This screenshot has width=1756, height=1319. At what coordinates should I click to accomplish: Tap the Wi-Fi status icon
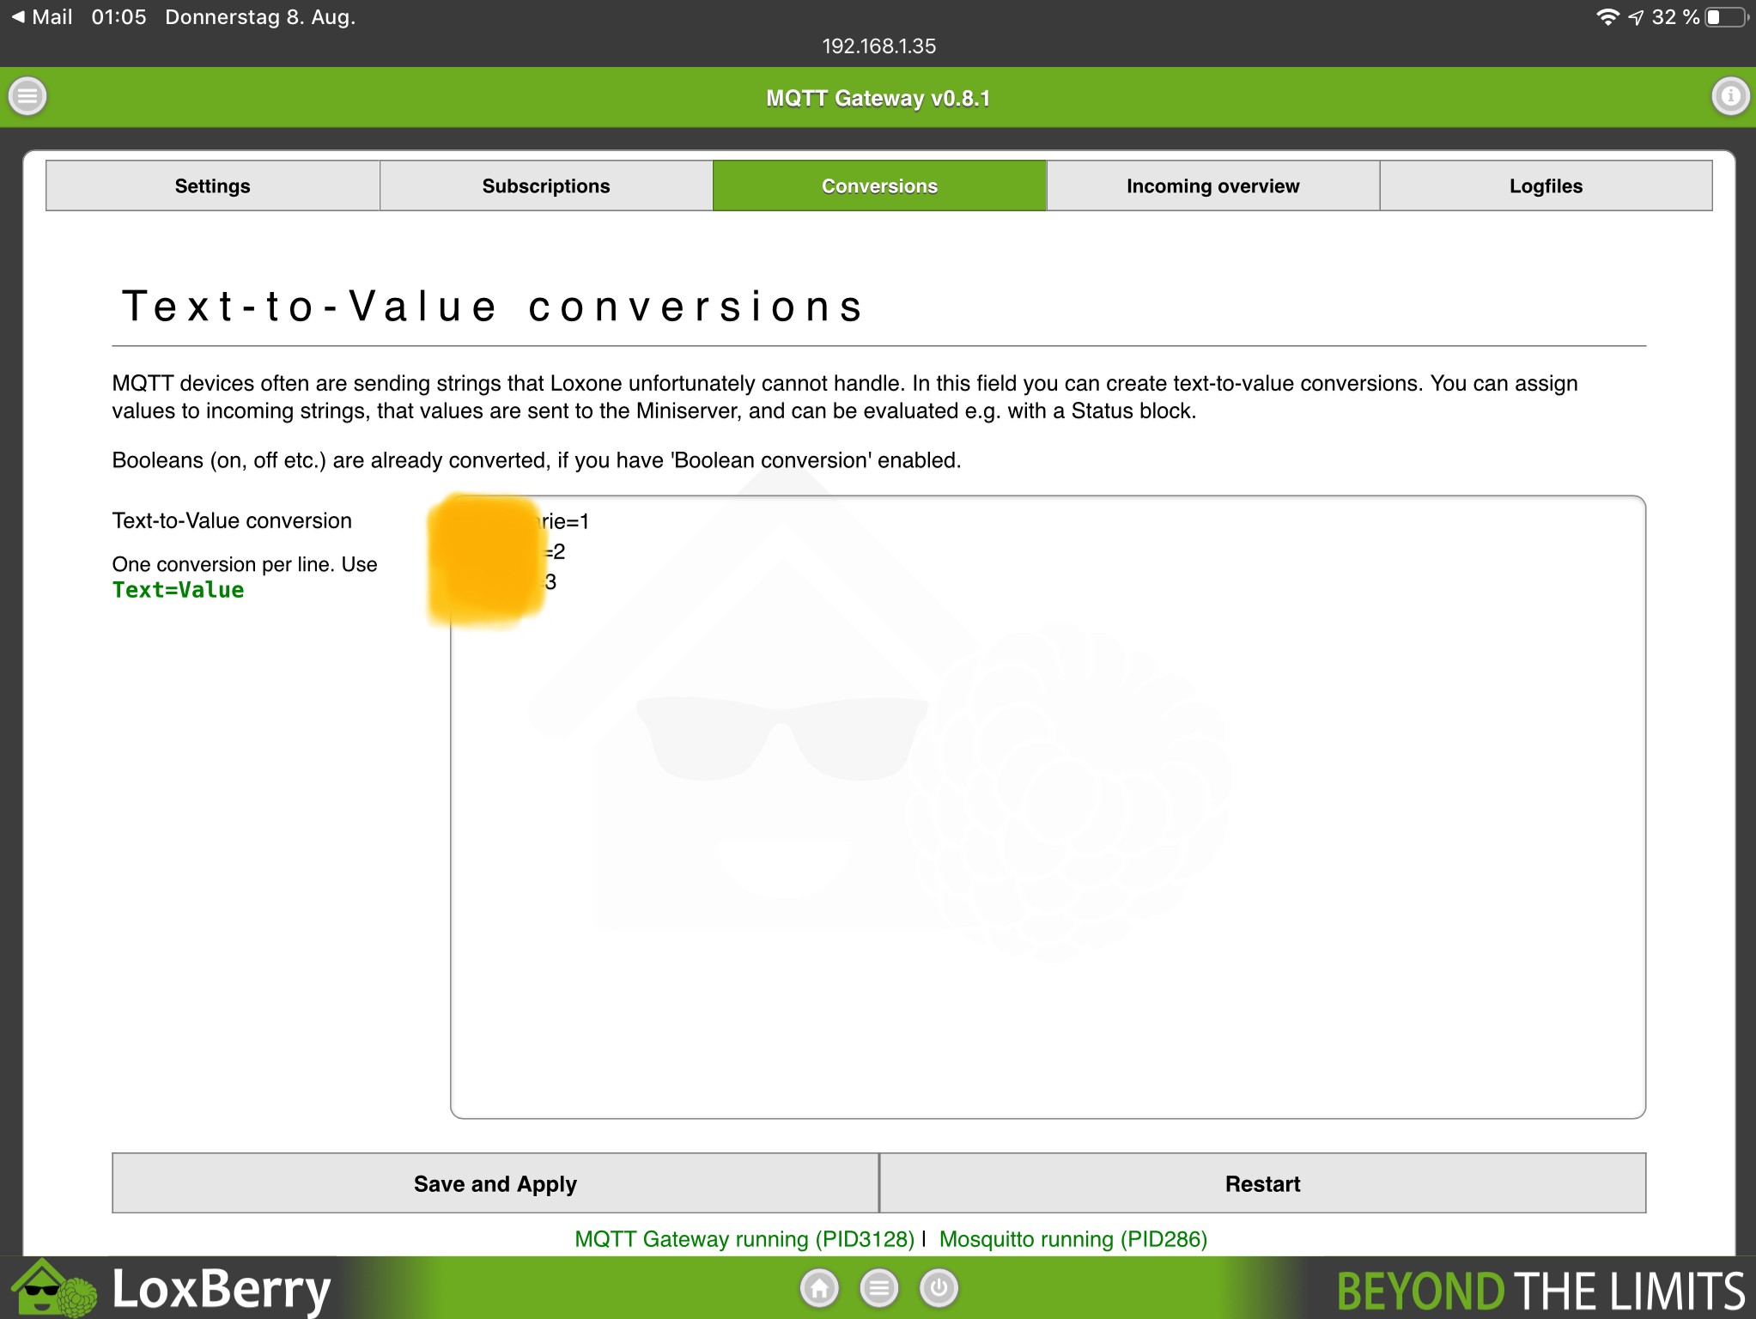[x=1607, y=17]
